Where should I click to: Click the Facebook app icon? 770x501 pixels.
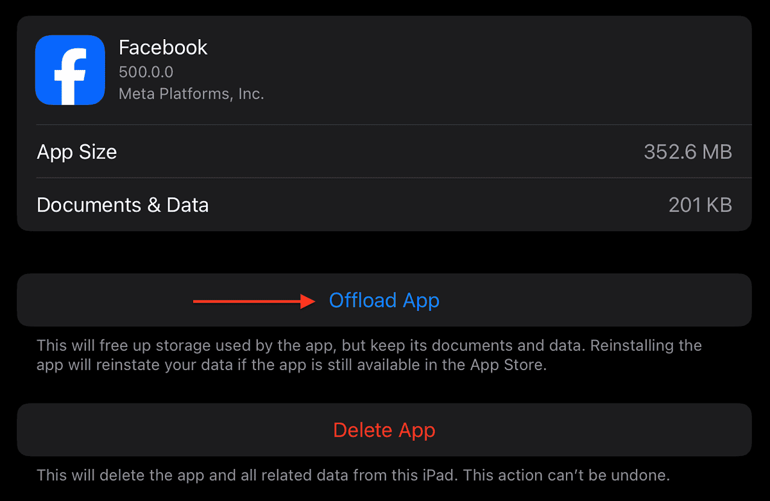click(x=70, y=70)
